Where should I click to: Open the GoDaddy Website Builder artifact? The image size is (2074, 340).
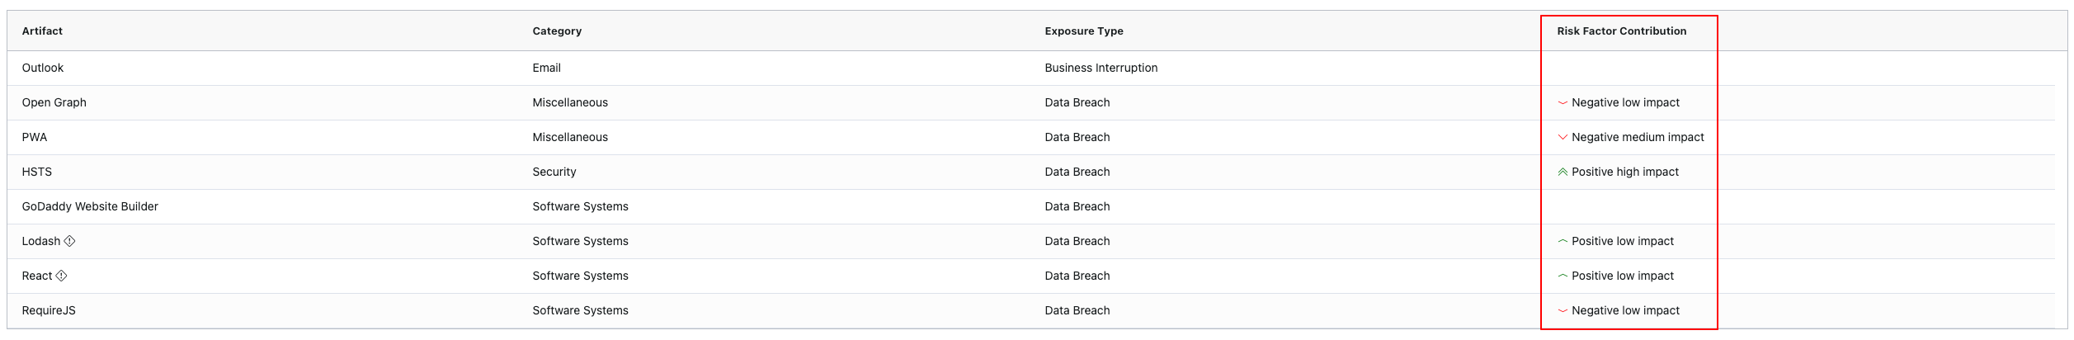pyautogui.click(x=90, y=207)
